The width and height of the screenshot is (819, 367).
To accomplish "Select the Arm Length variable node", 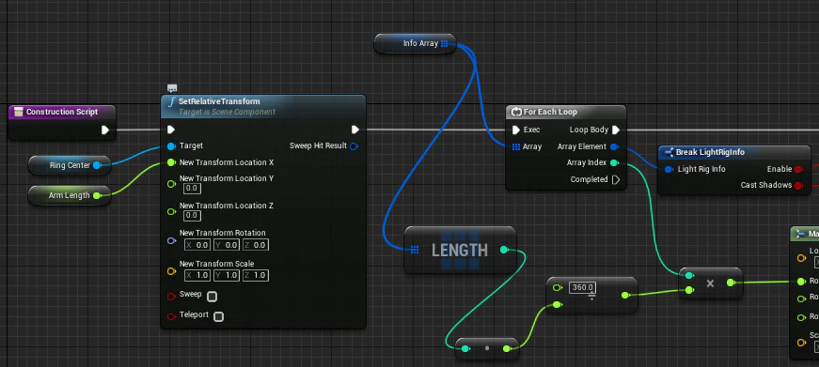I will click(x=70, y=195).
